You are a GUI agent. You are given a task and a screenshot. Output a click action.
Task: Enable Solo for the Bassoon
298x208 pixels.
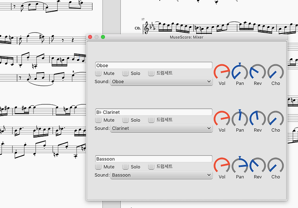(125, 166)
